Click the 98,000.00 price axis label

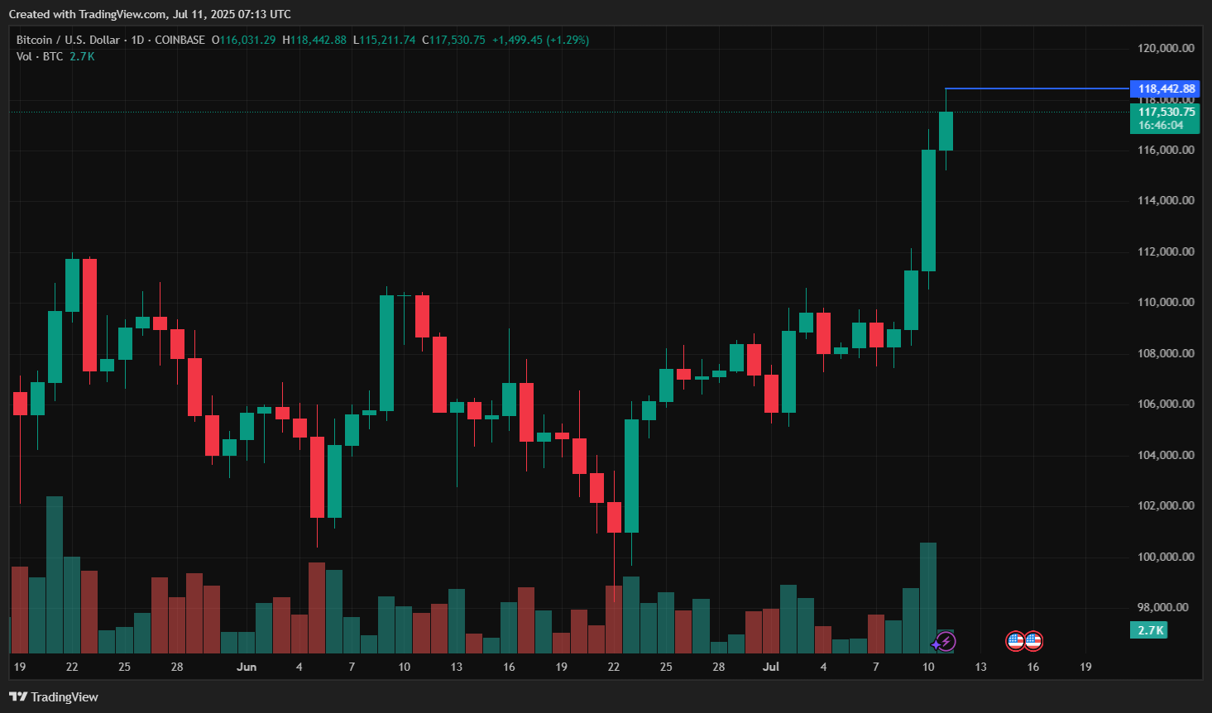(x=1162, y=607)
